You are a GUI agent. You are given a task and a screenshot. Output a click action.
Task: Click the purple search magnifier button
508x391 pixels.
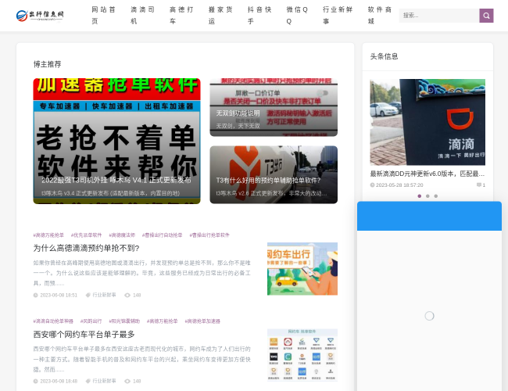pos(486,16)
